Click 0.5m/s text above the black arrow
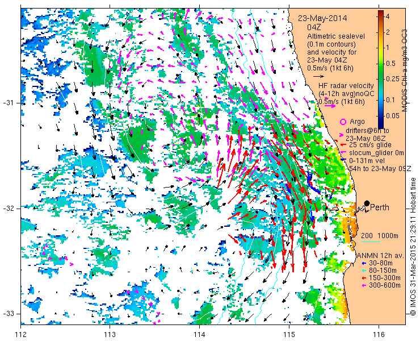Screen dimensions: 420x341 click(330, 68)
